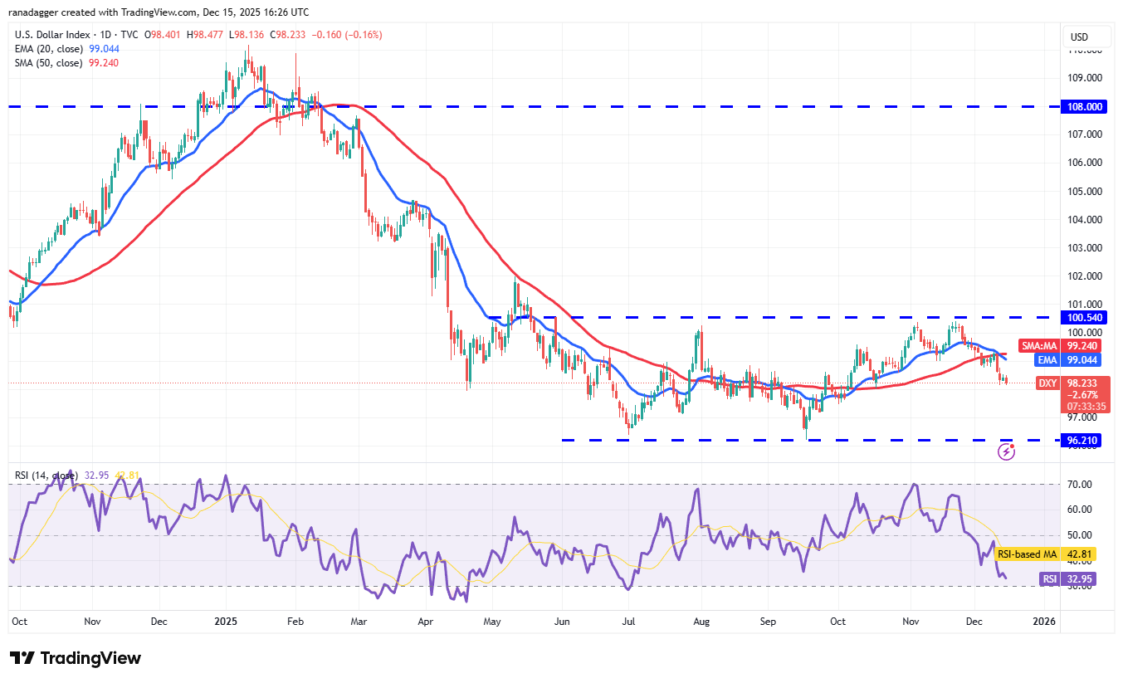Screen dimensions: 1123x683
Task: Select the EMA (20, close) legend entry
Action: [50, 49]
